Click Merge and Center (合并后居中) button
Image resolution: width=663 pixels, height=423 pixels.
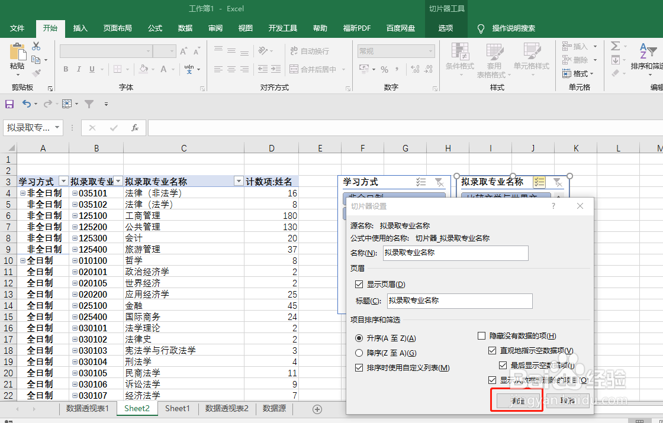pyautogui.click(x=313, y=69)
